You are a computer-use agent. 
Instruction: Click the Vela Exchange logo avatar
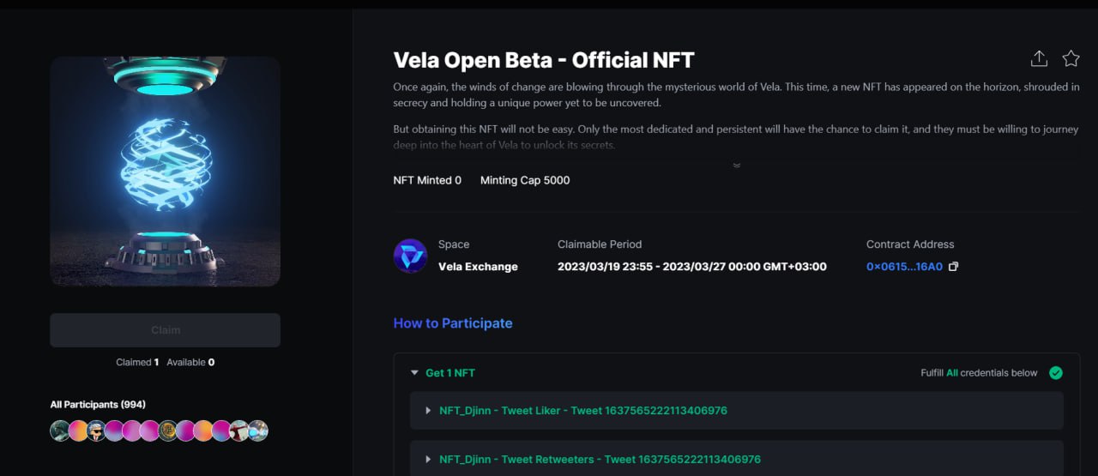410,256
